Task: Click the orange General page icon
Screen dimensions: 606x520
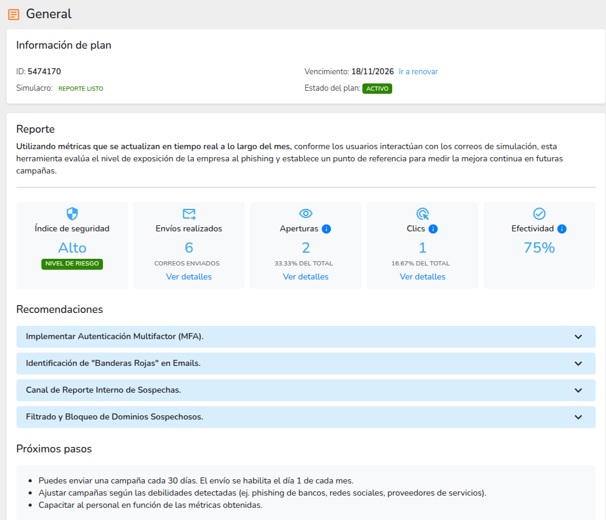Action: (x=13, y=15)
